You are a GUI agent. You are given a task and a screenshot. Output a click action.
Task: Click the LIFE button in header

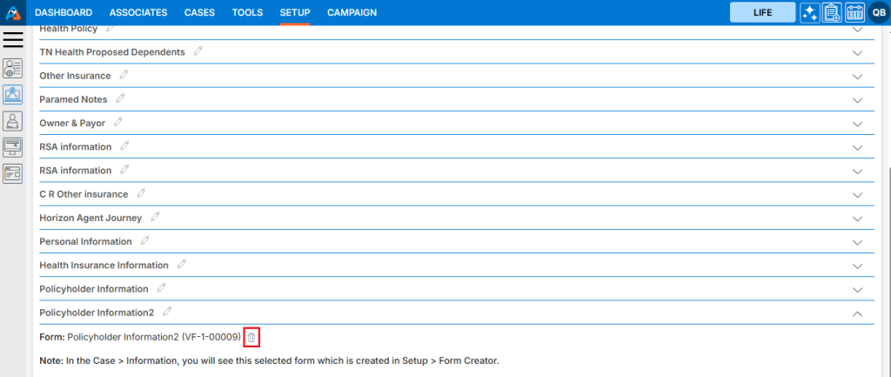click(762, 13)
